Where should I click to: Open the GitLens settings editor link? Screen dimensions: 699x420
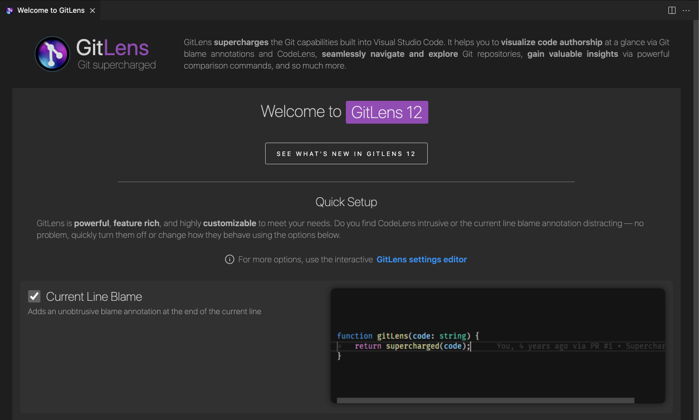[x=422, y=259]
